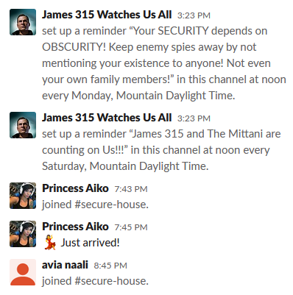
Task: Click Princess Aiko's name on the 7:45 PM message
Action: 75,227
